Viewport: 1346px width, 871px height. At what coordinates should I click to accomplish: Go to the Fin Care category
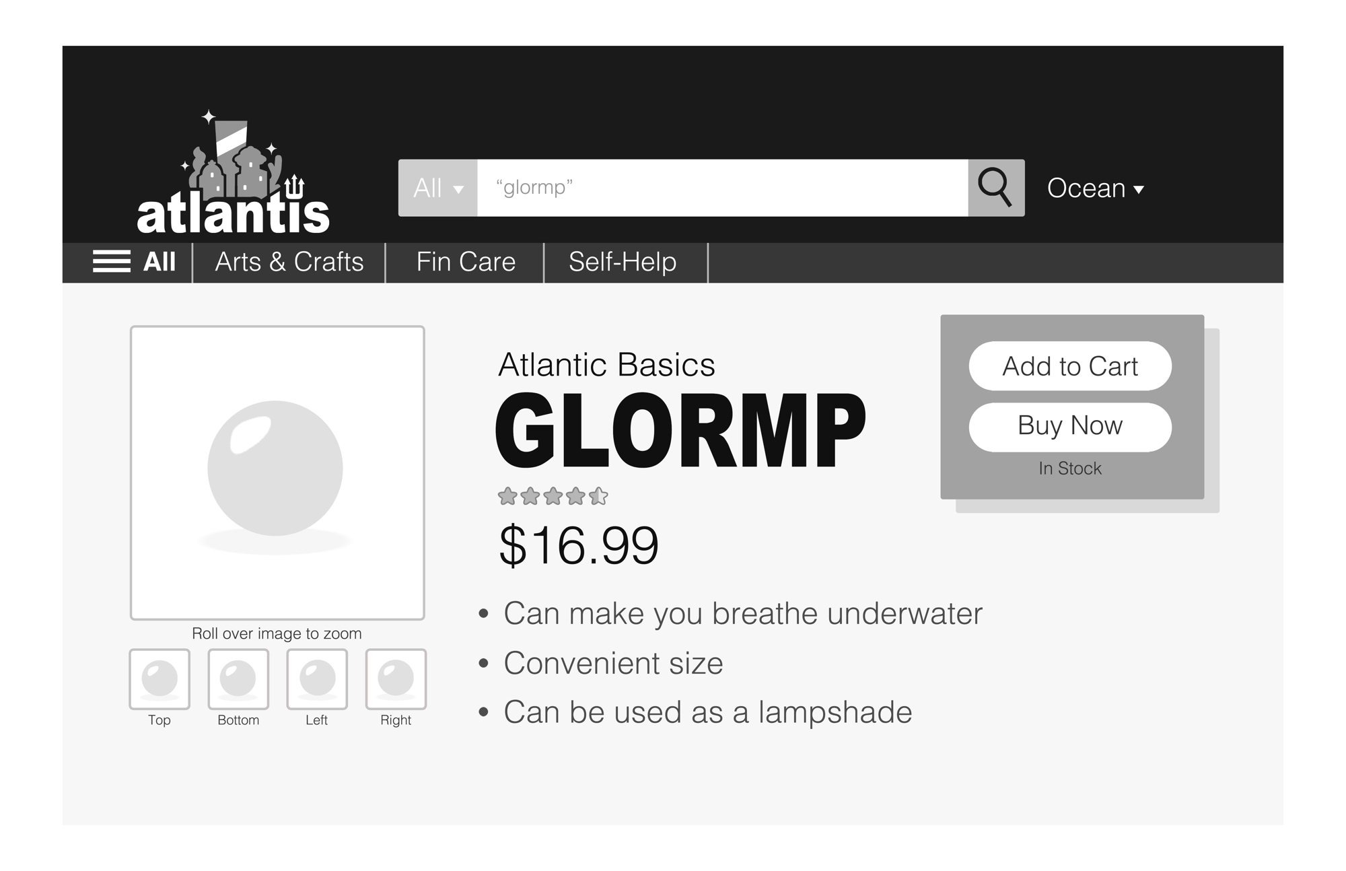pos(466,262)
